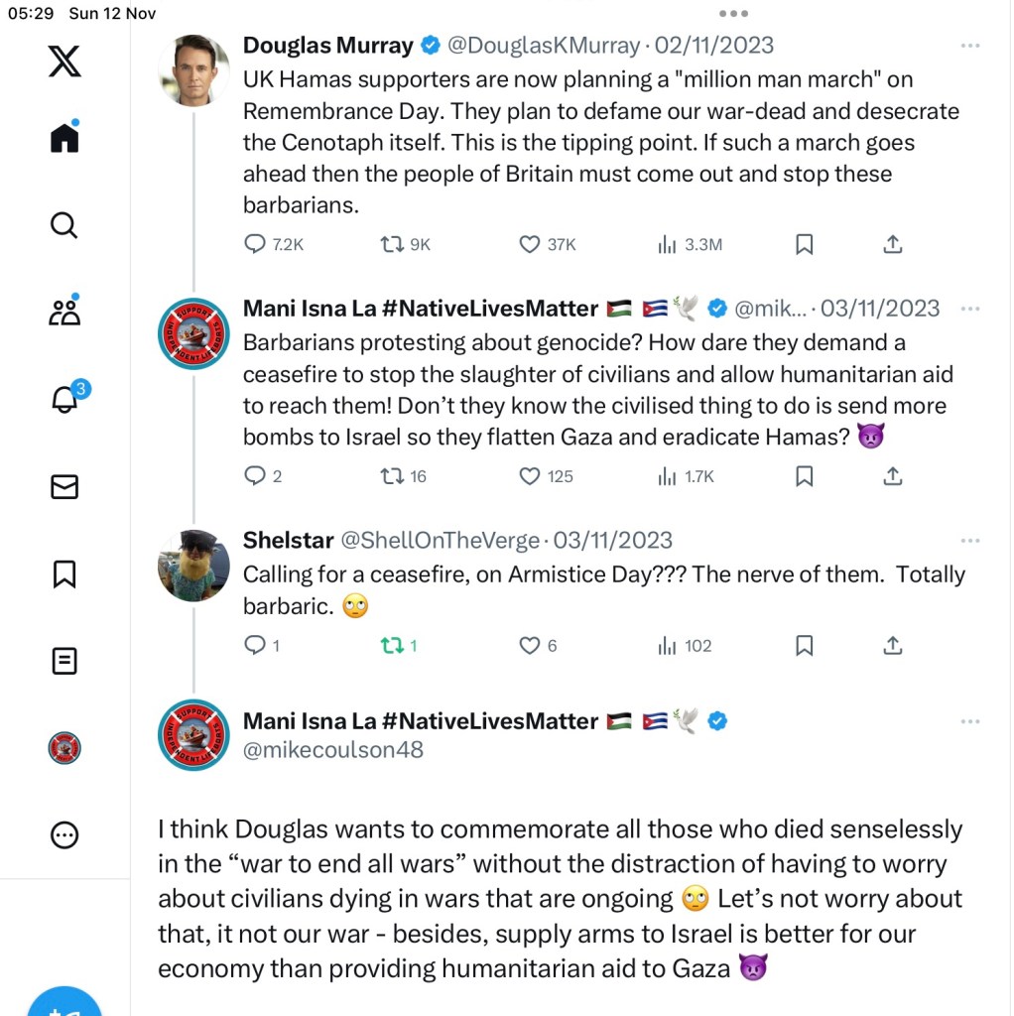
Task: Open the Search page icon
Action: click(63, 225)
